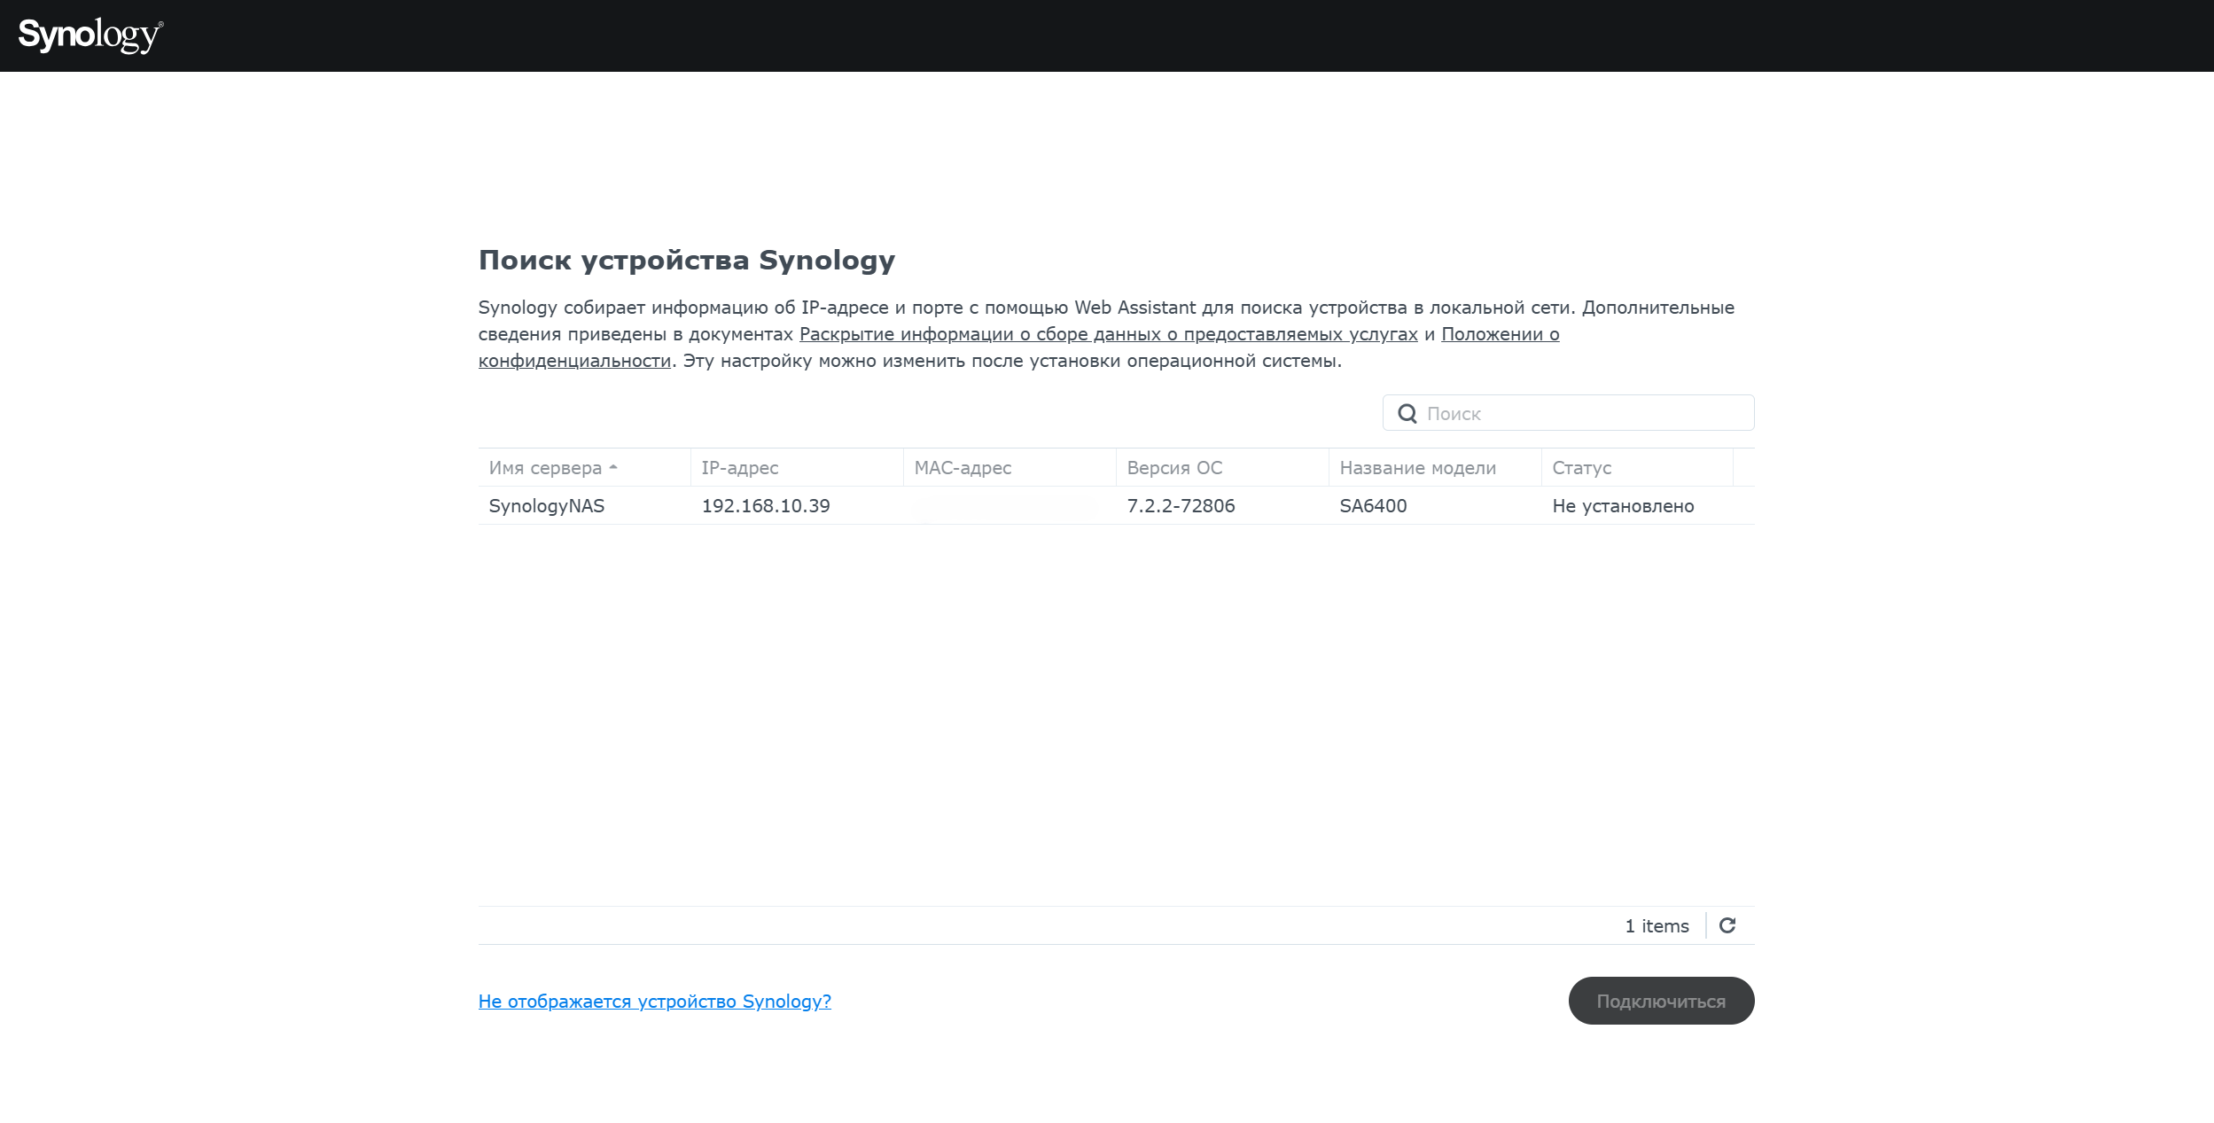The image size is (2214, 1123).
Task: Click the Не установлено status cell
Action: 1623,505
